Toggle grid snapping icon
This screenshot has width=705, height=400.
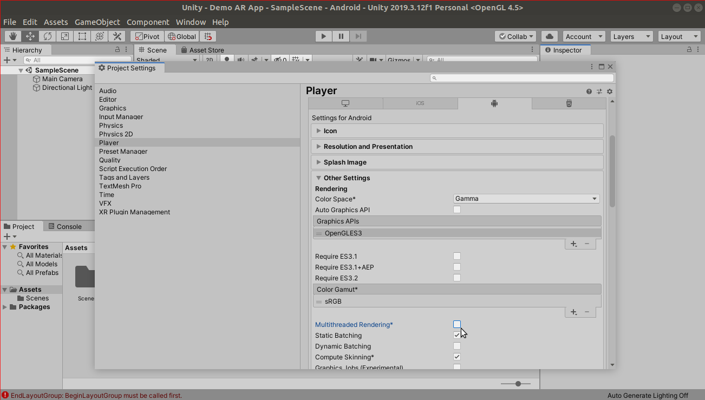pos(208,36)
